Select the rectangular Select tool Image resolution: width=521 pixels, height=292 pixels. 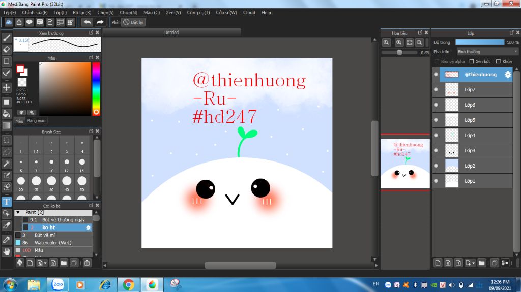coord(6,140)
